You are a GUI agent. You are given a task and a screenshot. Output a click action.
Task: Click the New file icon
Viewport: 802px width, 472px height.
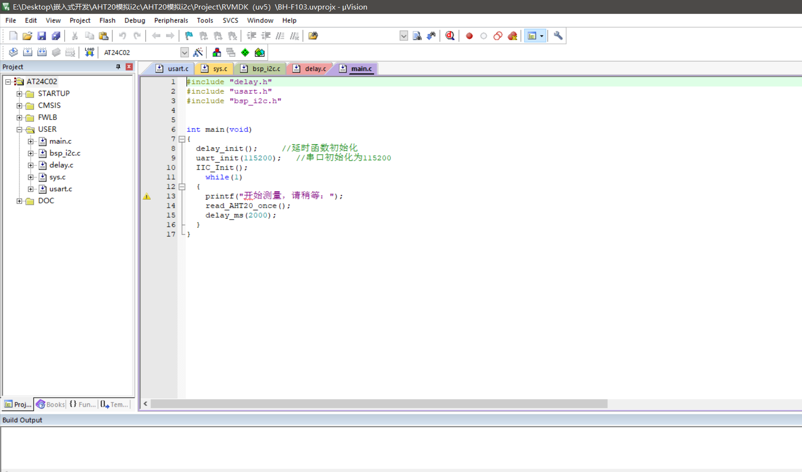coord(13,36)
